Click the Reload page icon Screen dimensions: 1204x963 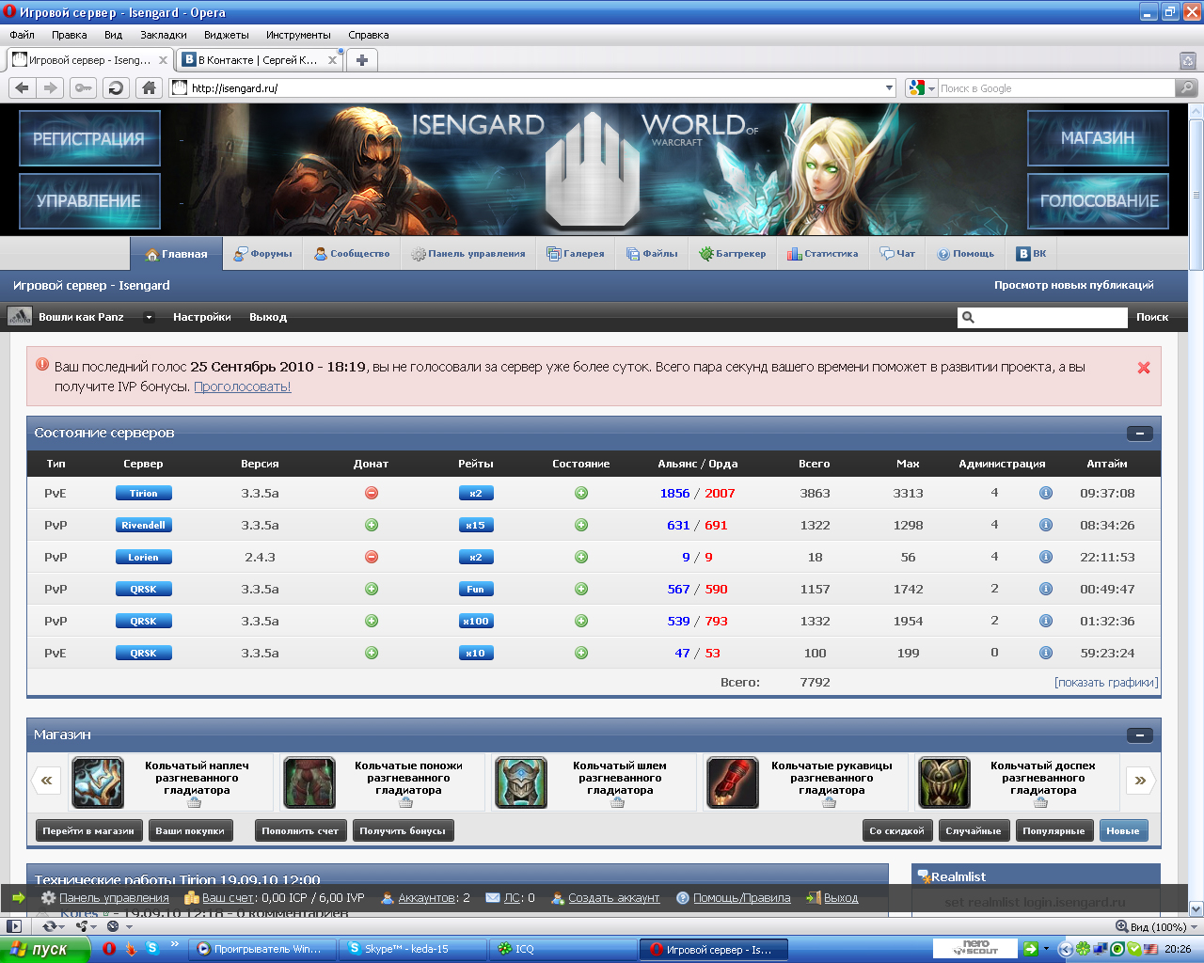116,87
